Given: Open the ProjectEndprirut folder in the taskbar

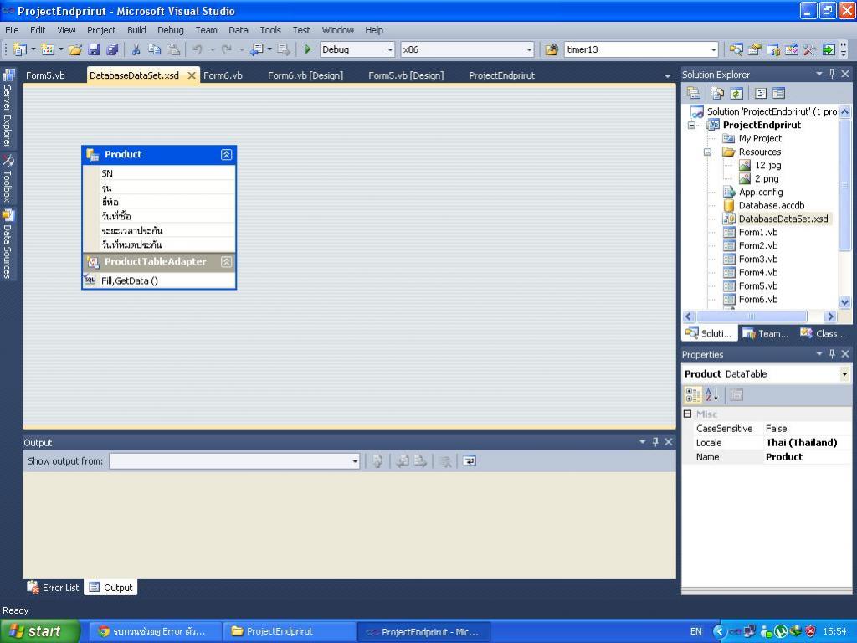Looking at the screenshot, I should [x=288, y=631].
